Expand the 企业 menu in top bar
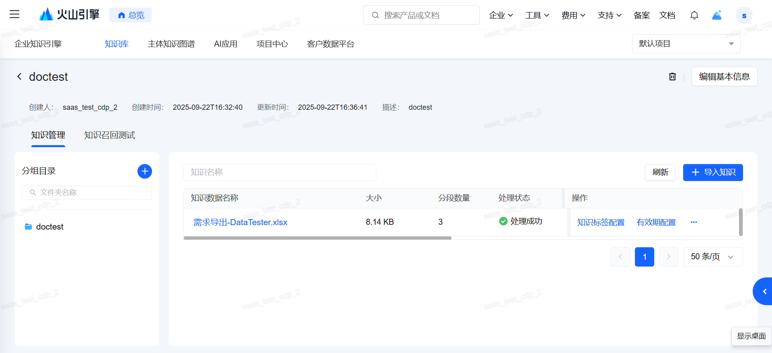The width and height of the screenshot is (772, 353). (x=501, y=15)
